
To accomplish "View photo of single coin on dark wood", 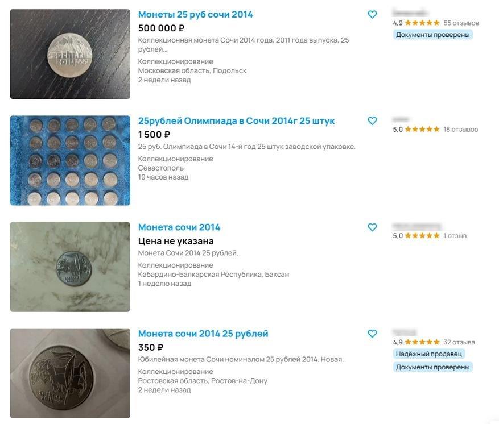I will (70, 54).
